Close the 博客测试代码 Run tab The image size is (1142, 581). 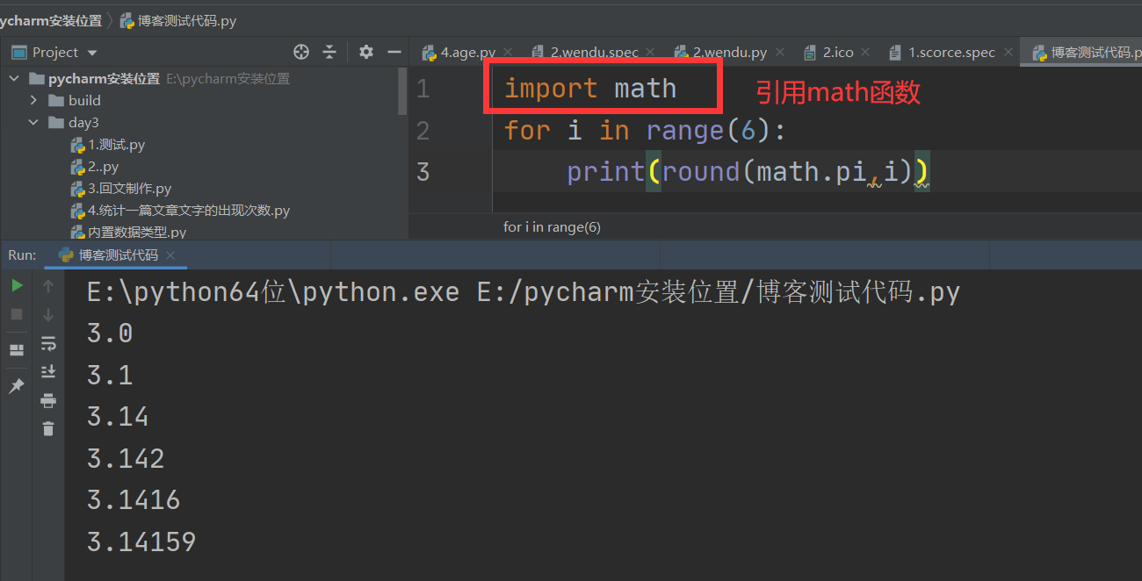(x=170, y=255)
